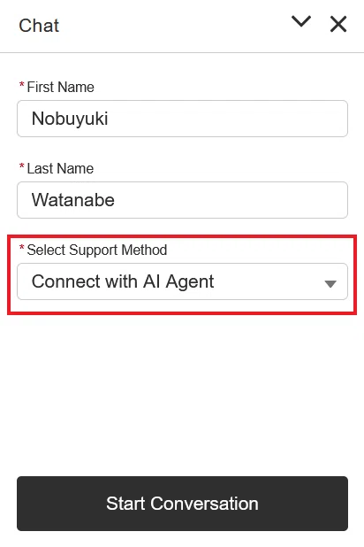This screenshot has height=547, width=364.
Task: Click the Select Support Method label
Action: tap(97, 250)
